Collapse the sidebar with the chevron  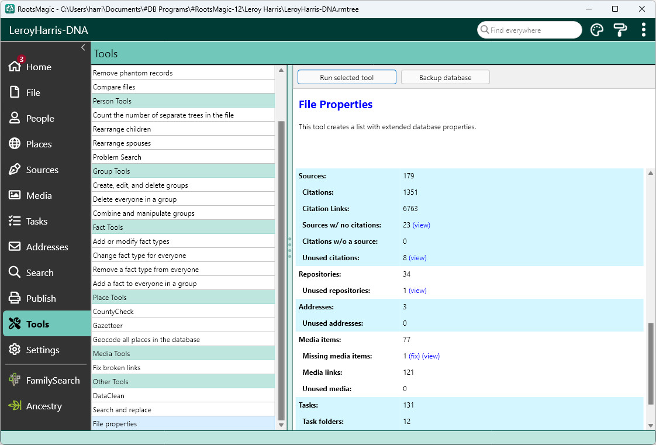click(83, 47)
